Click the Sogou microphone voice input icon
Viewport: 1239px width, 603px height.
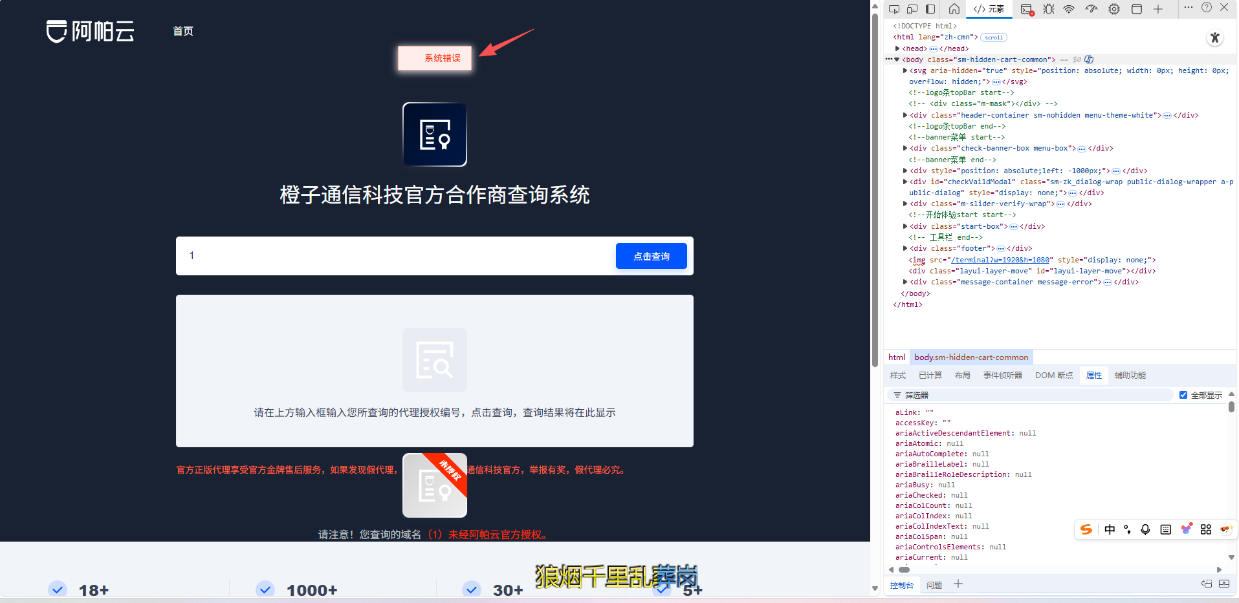pos(1145,529)
